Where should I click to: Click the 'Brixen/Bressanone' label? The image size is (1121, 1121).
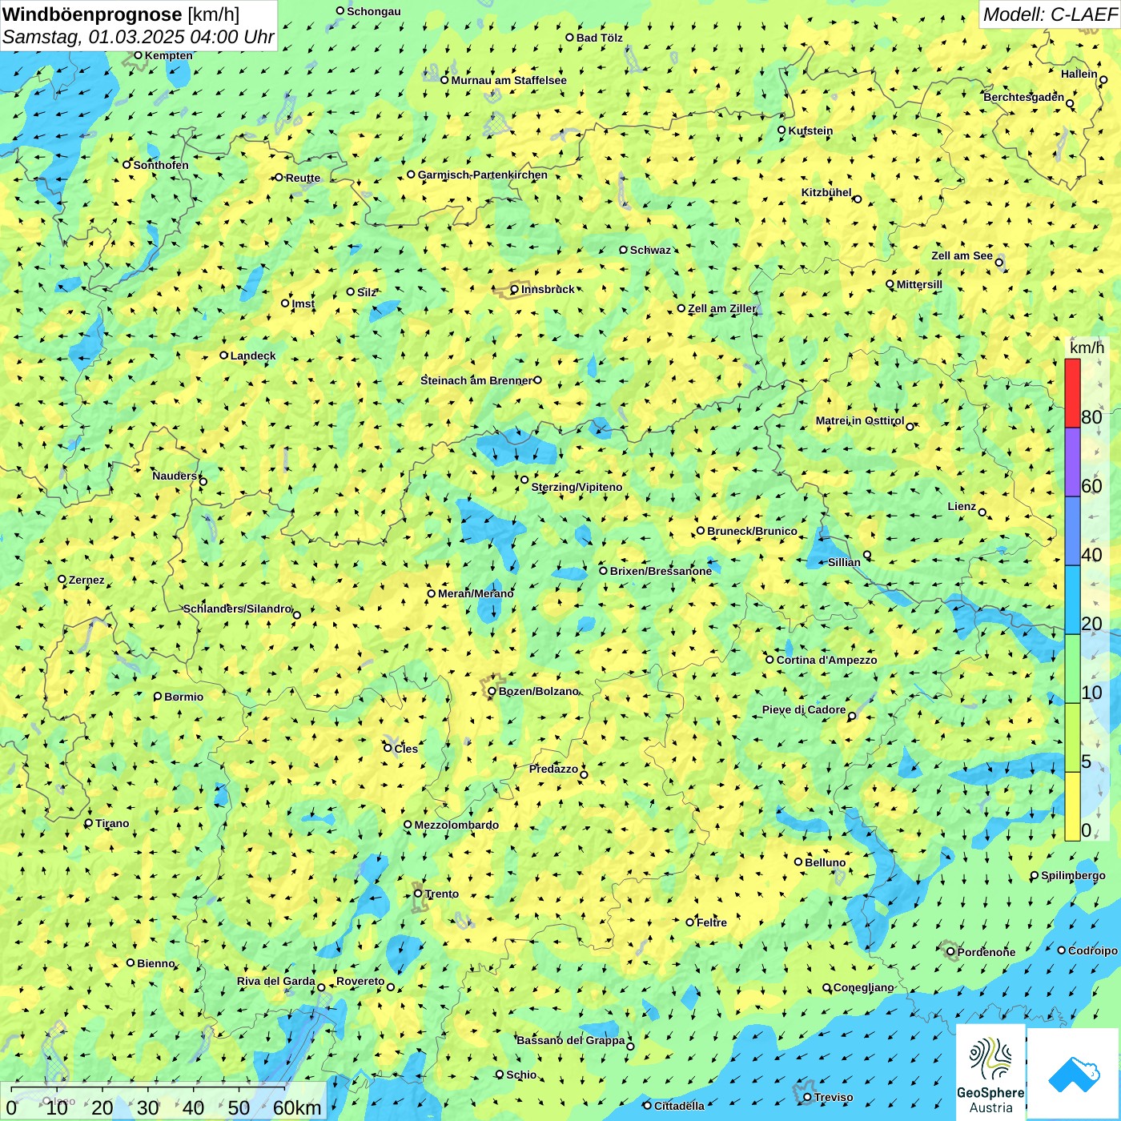point(661,571)
